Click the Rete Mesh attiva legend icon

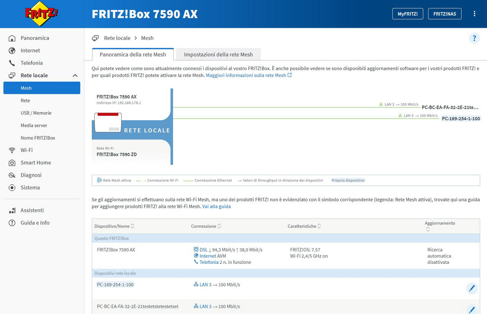tap(99, 180)
